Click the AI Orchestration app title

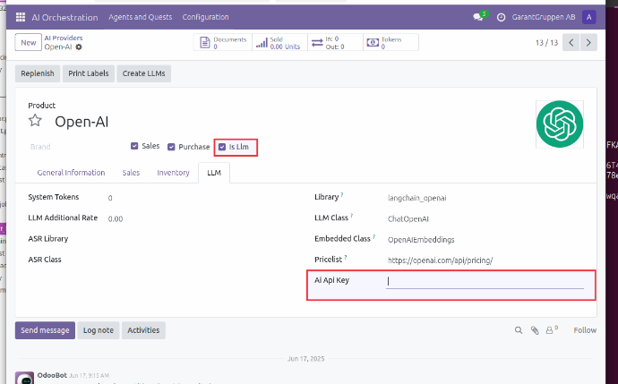click(x=64, y=17)
